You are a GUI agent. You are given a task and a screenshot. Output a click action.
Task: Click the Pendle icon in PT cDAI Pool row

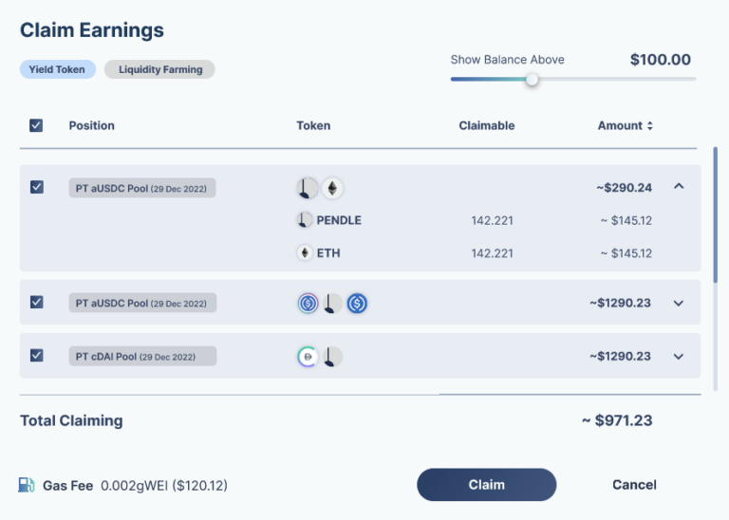(x=331, y=357)
